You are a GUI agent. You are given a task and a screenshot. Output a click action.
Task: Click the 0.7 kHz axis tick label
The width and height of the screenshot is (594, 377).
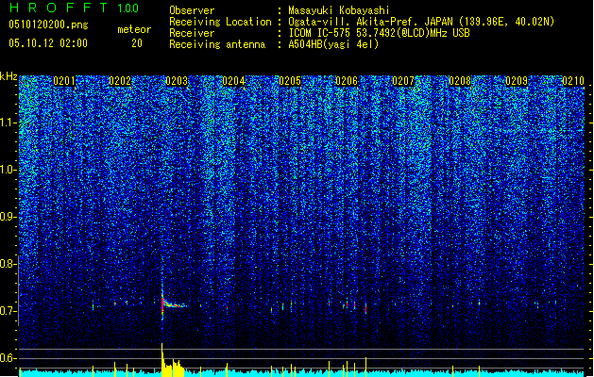click(x=8, y=311)
